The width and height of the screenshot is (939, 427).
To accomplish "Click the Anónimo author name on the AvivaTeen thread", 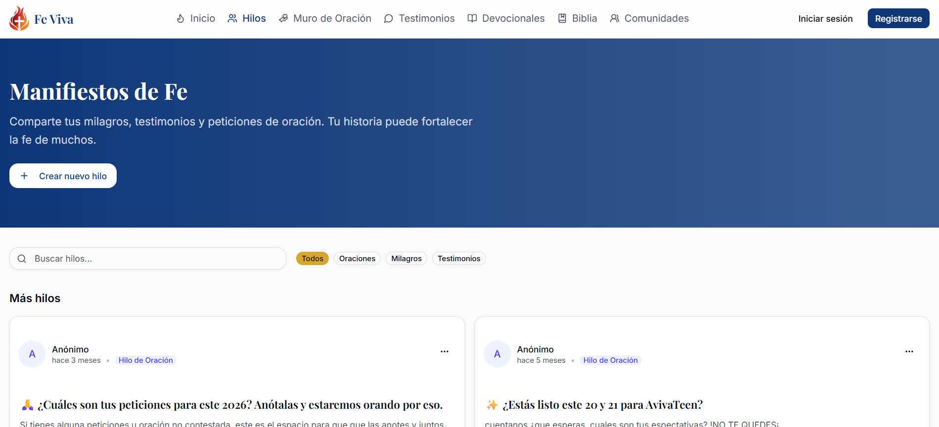I will coord(536,349).
